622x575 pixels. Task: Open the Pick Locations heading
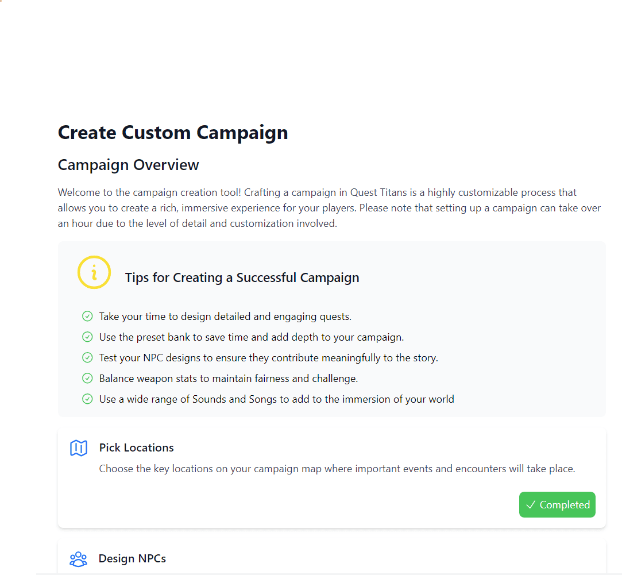[137, 447]
